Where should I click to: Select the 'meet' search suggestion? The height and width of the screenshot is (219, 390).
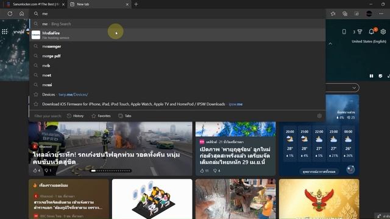(x=177, y=75)
